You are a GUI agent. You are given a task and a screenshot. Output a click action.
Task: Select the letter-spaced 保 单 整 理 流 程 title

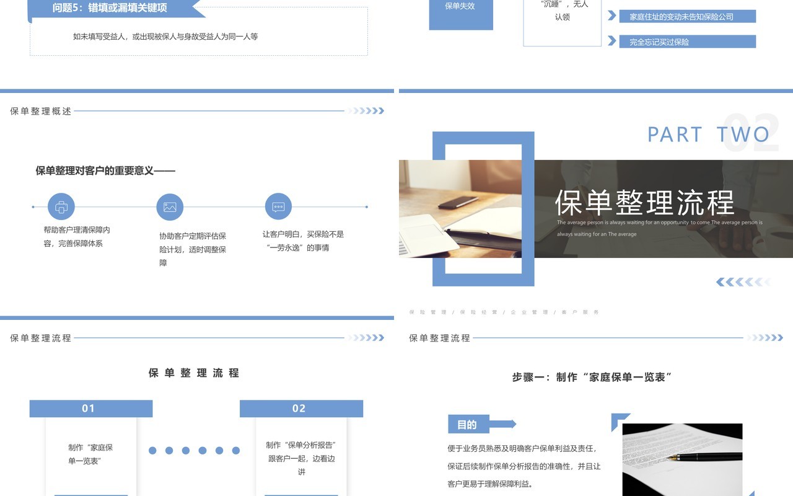(194, 373)
